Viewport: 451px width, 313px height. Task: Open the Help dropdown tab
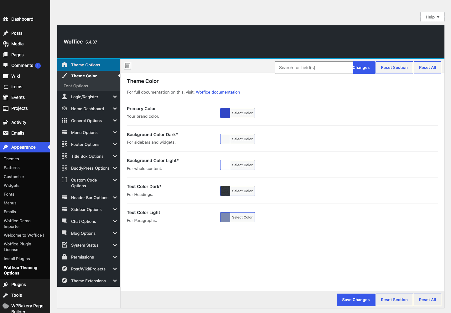point(432,17)
